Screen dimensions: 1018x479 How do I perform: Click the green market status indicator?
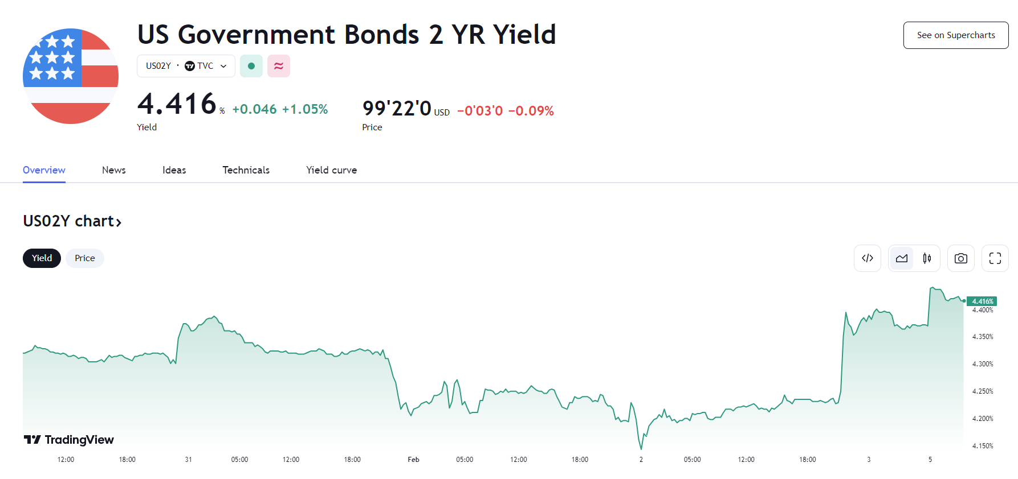[x=251, y=66]
